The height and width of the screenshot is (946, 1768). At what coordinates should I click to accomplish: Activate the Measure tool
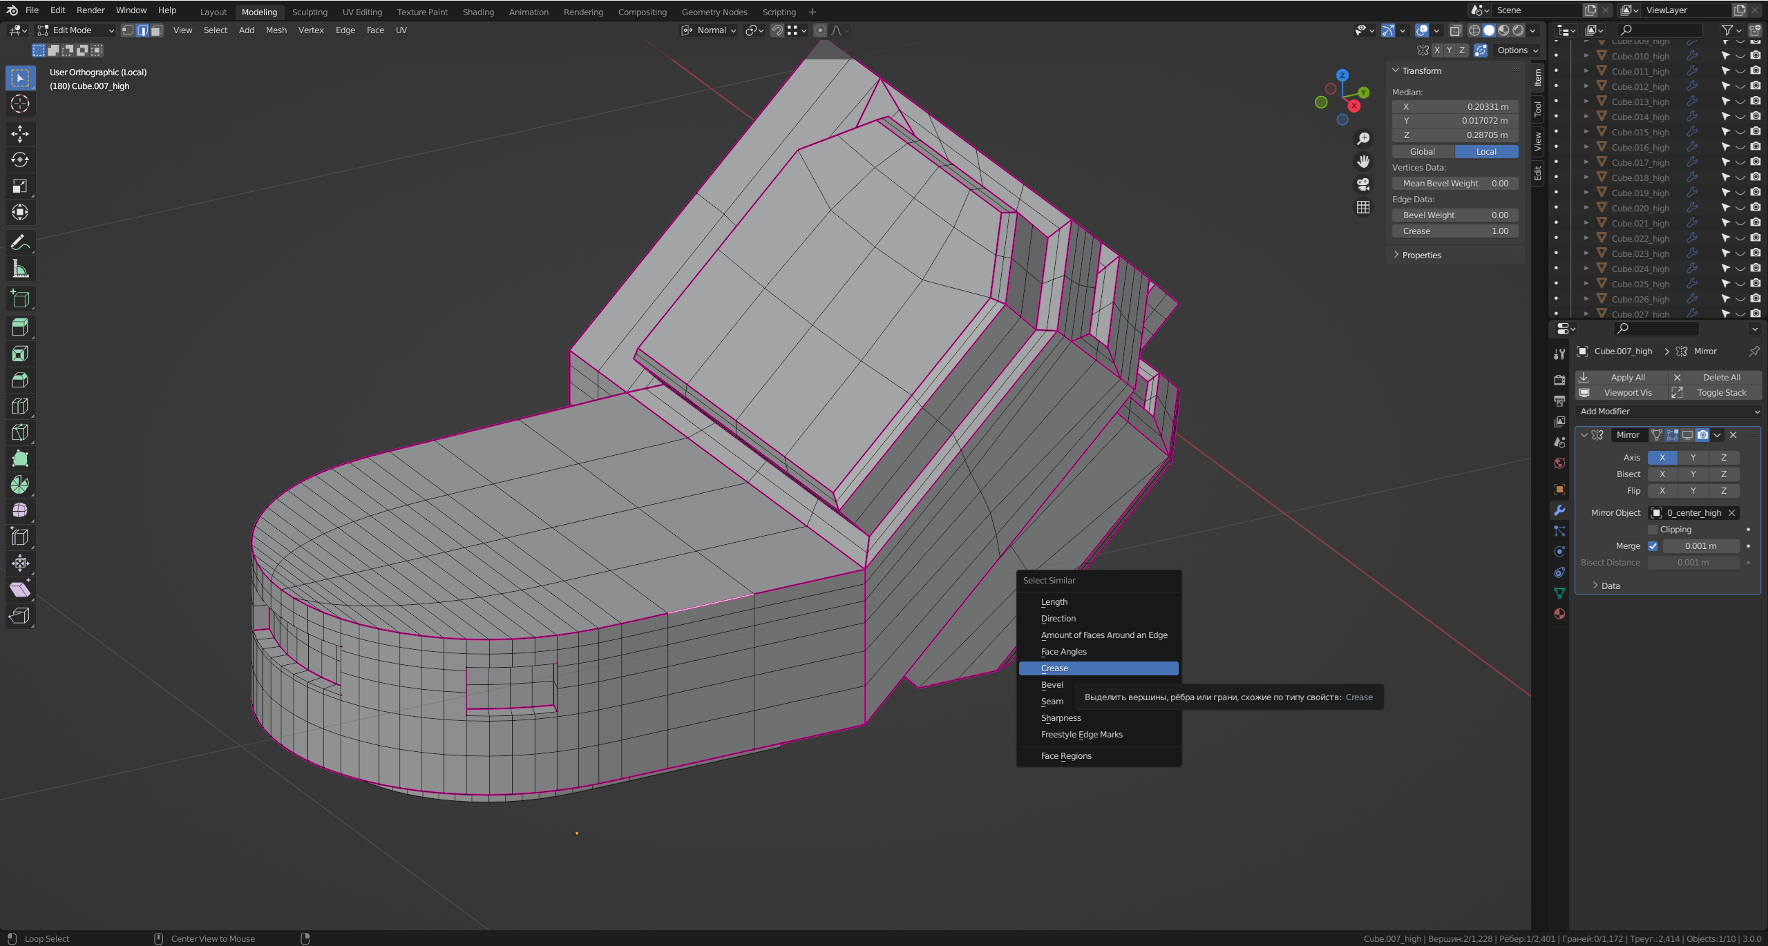(x=20, y=269)
